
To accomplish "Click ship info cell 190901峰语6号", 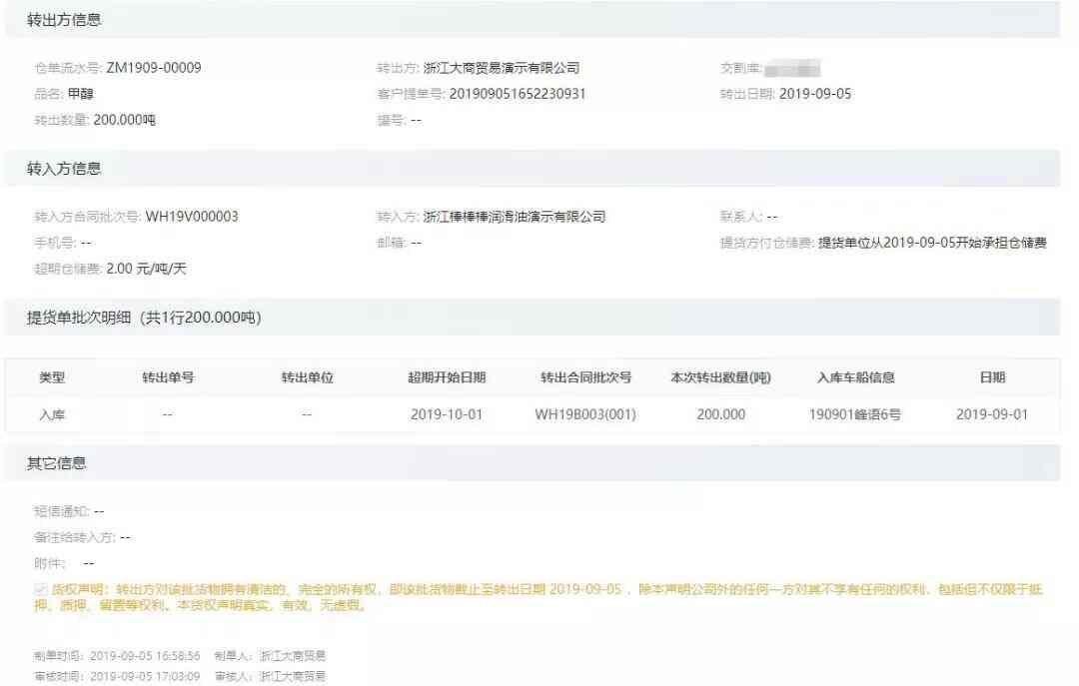I will click(855, 414).
